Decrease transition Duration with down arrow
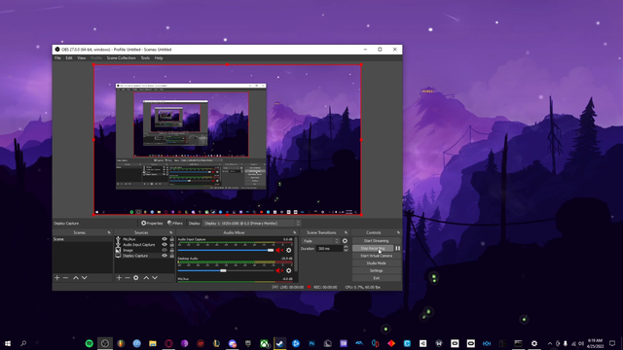Image resolution: width=623 pixels, height=350 pixels. point(346,251)
